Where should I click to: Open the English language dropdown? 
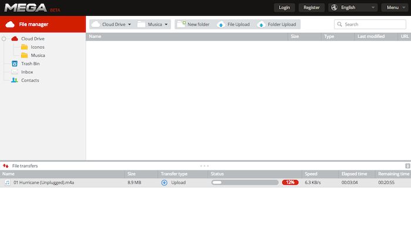353,8
